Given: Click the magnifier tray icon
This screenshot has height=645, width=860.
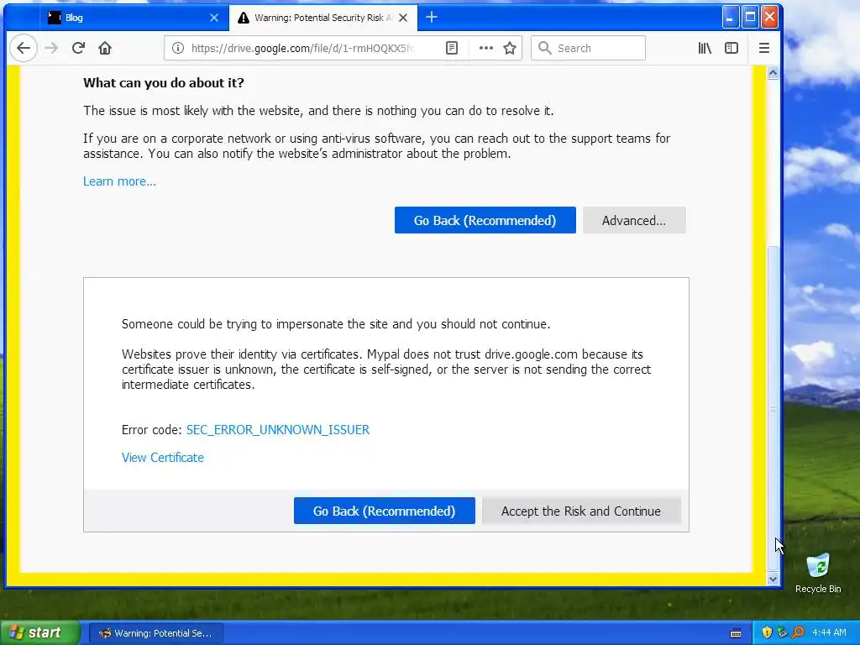Looking at the screenshot, I should tap(798, 633).
